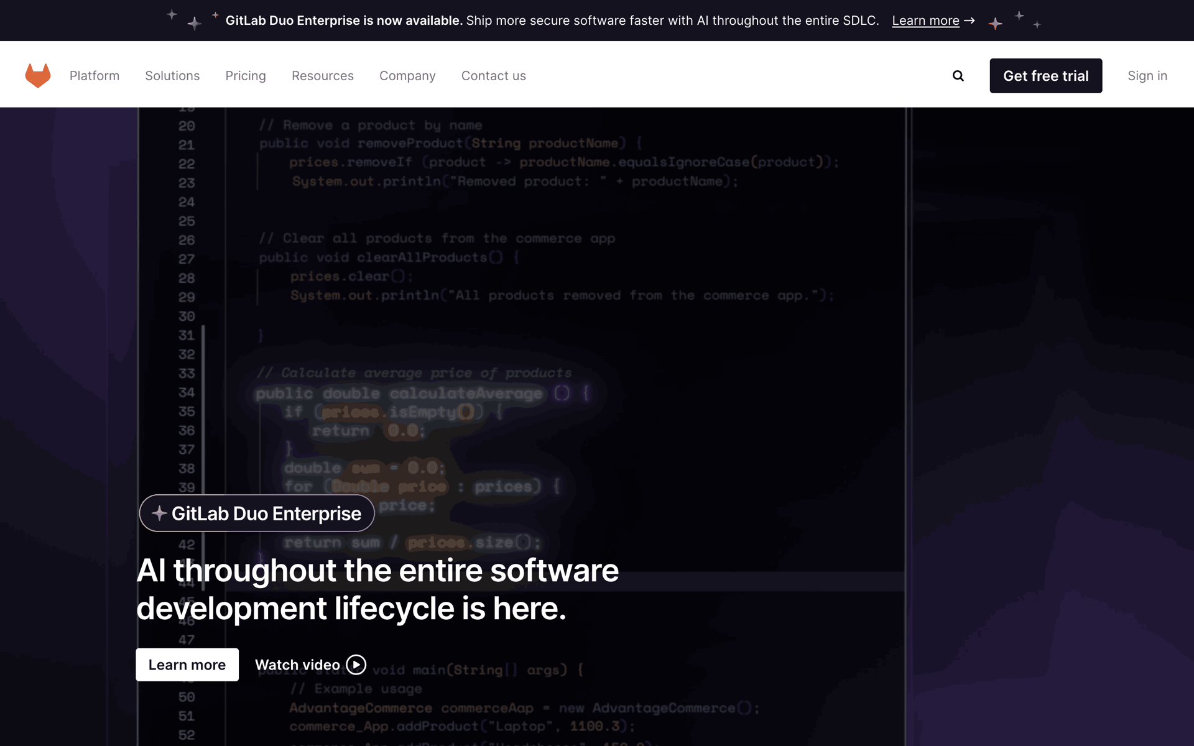Select Contact us in navigation
1194x746 pixels.
click(494, 76)
